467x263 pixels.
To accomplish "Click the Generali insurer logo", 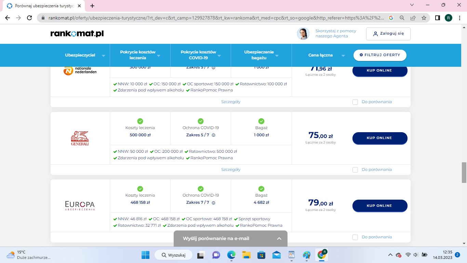I will point(80,138).
